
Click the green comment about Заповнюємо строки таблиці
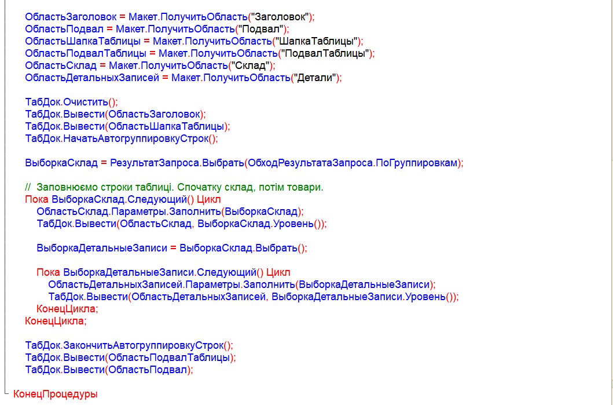pos(174,187)
